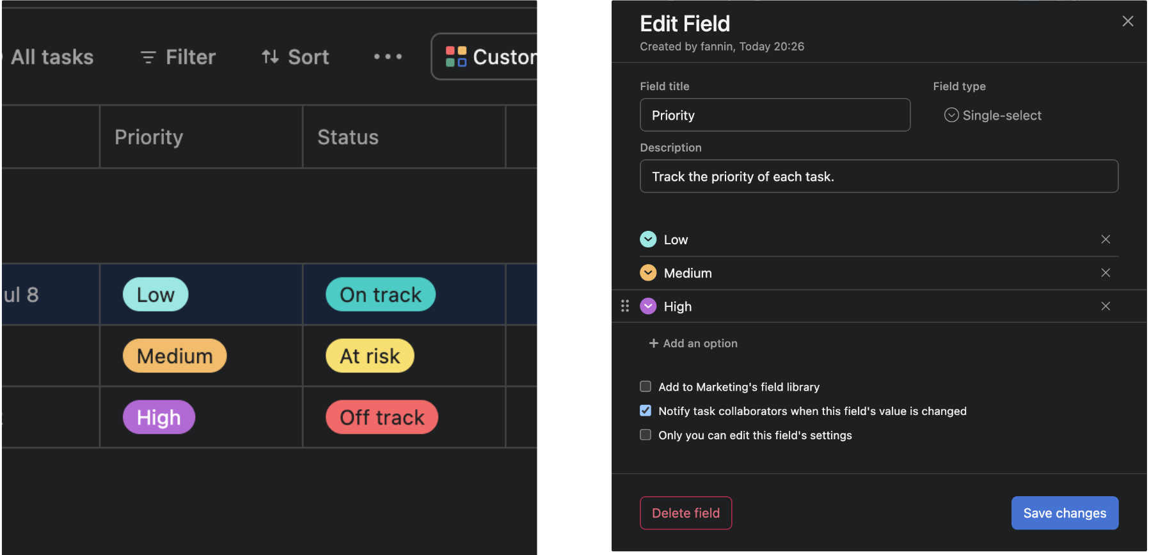1149x555 pixels.
Task: Check Only you can edit field's settings
Action: 646,435
